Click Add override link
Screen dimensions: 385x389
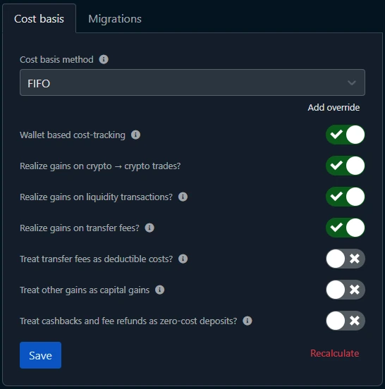(x=334, y=107)
